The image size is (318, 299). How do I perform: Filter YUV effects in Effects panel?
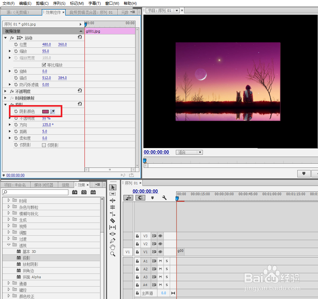pyautogui.click(x=93, y=192)
